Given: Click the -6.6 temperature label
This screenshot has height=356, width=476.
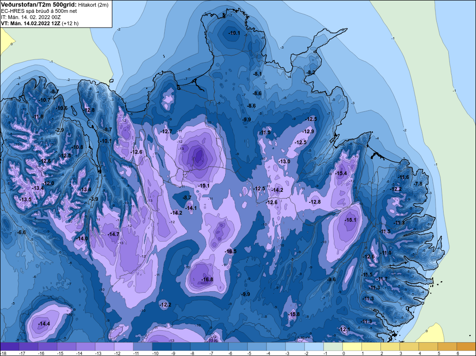Looking at the screenshot, I should point(21,232).
